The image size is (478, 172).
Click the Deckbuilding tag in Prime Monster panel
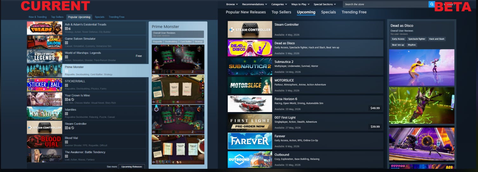pyautogui.click(x=171, y=41)
